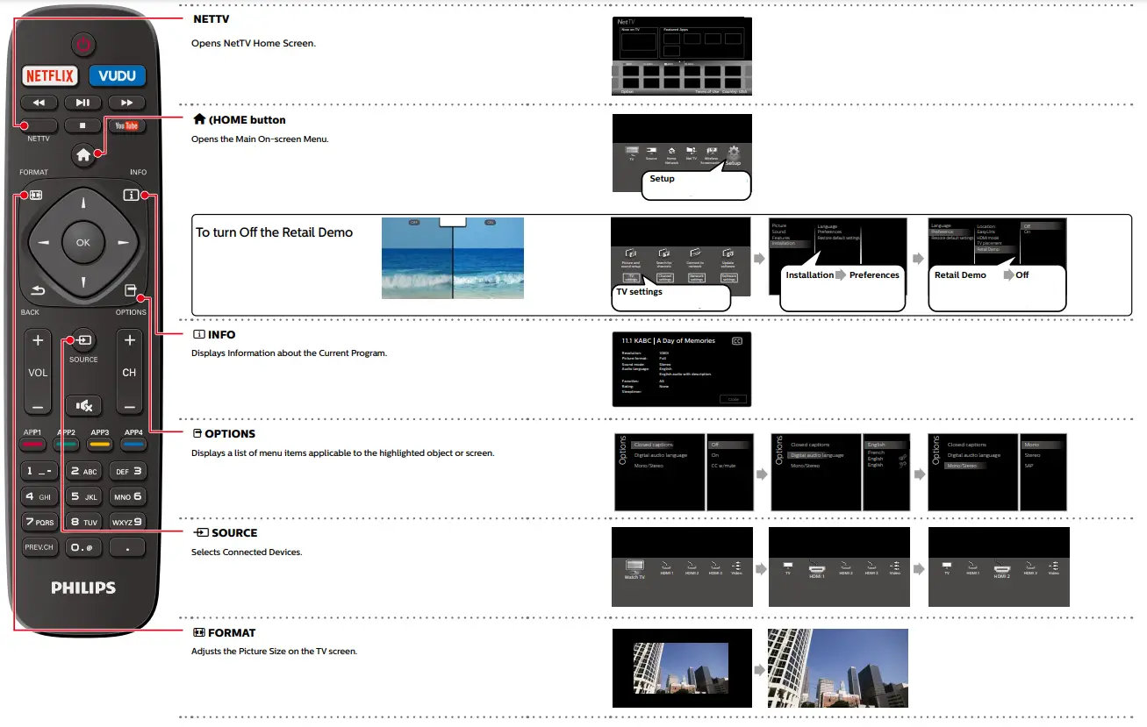
Task: Click the stop button on the remote
Action: coord(82,125)
